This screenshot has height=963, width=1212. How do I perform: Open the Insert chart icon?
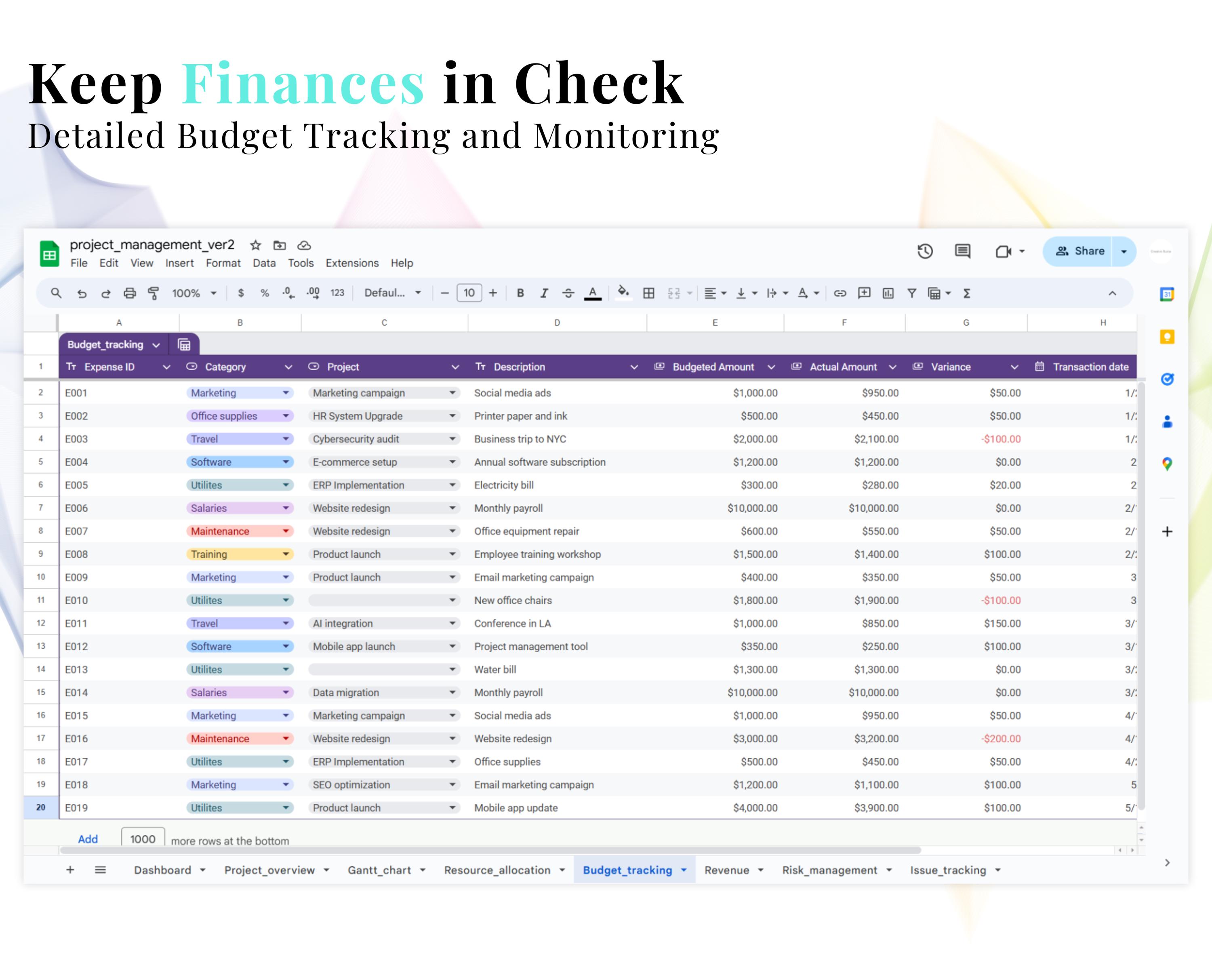(888, 292)
